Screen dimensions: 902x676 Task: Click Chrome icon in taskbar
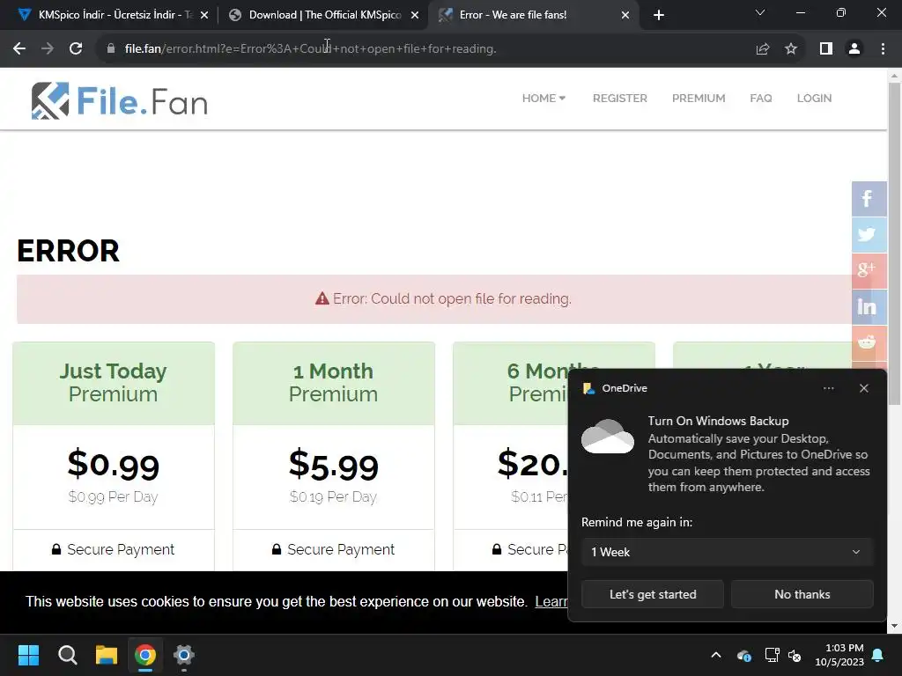coord(145,655)
